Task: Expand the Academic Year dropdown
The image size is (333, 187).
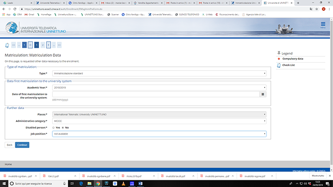Action: pos(159,88)
